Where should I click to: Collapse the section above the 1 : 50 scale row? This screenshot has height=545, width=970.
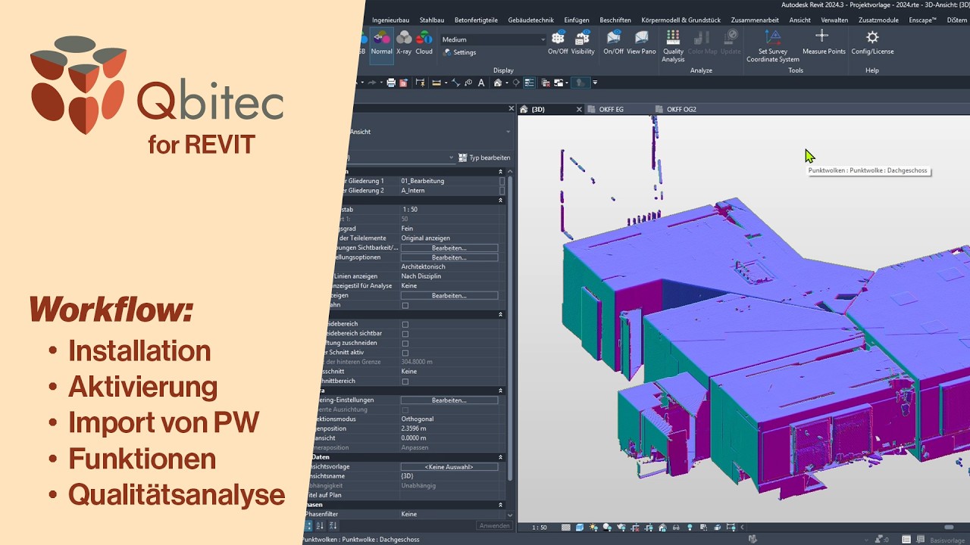500,201
